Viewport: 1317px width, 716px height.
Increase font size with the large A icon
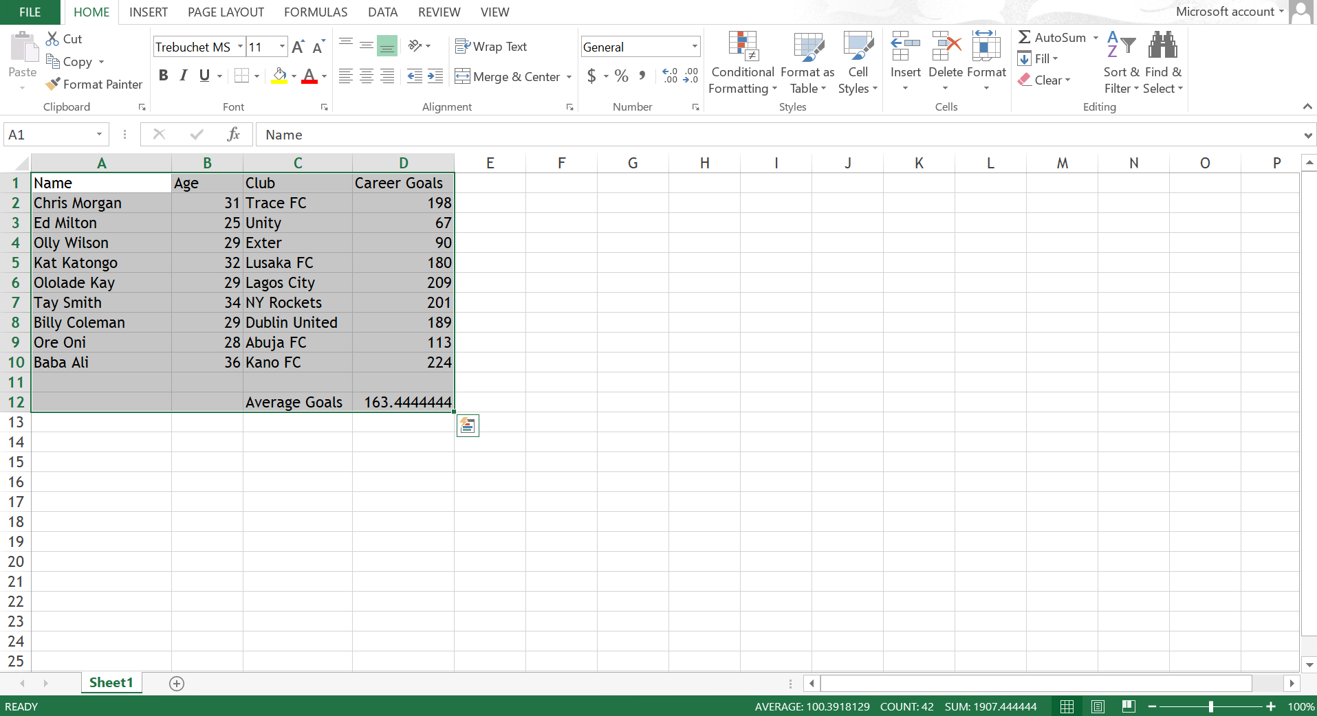pyautogui.click(x=298, y=47)
